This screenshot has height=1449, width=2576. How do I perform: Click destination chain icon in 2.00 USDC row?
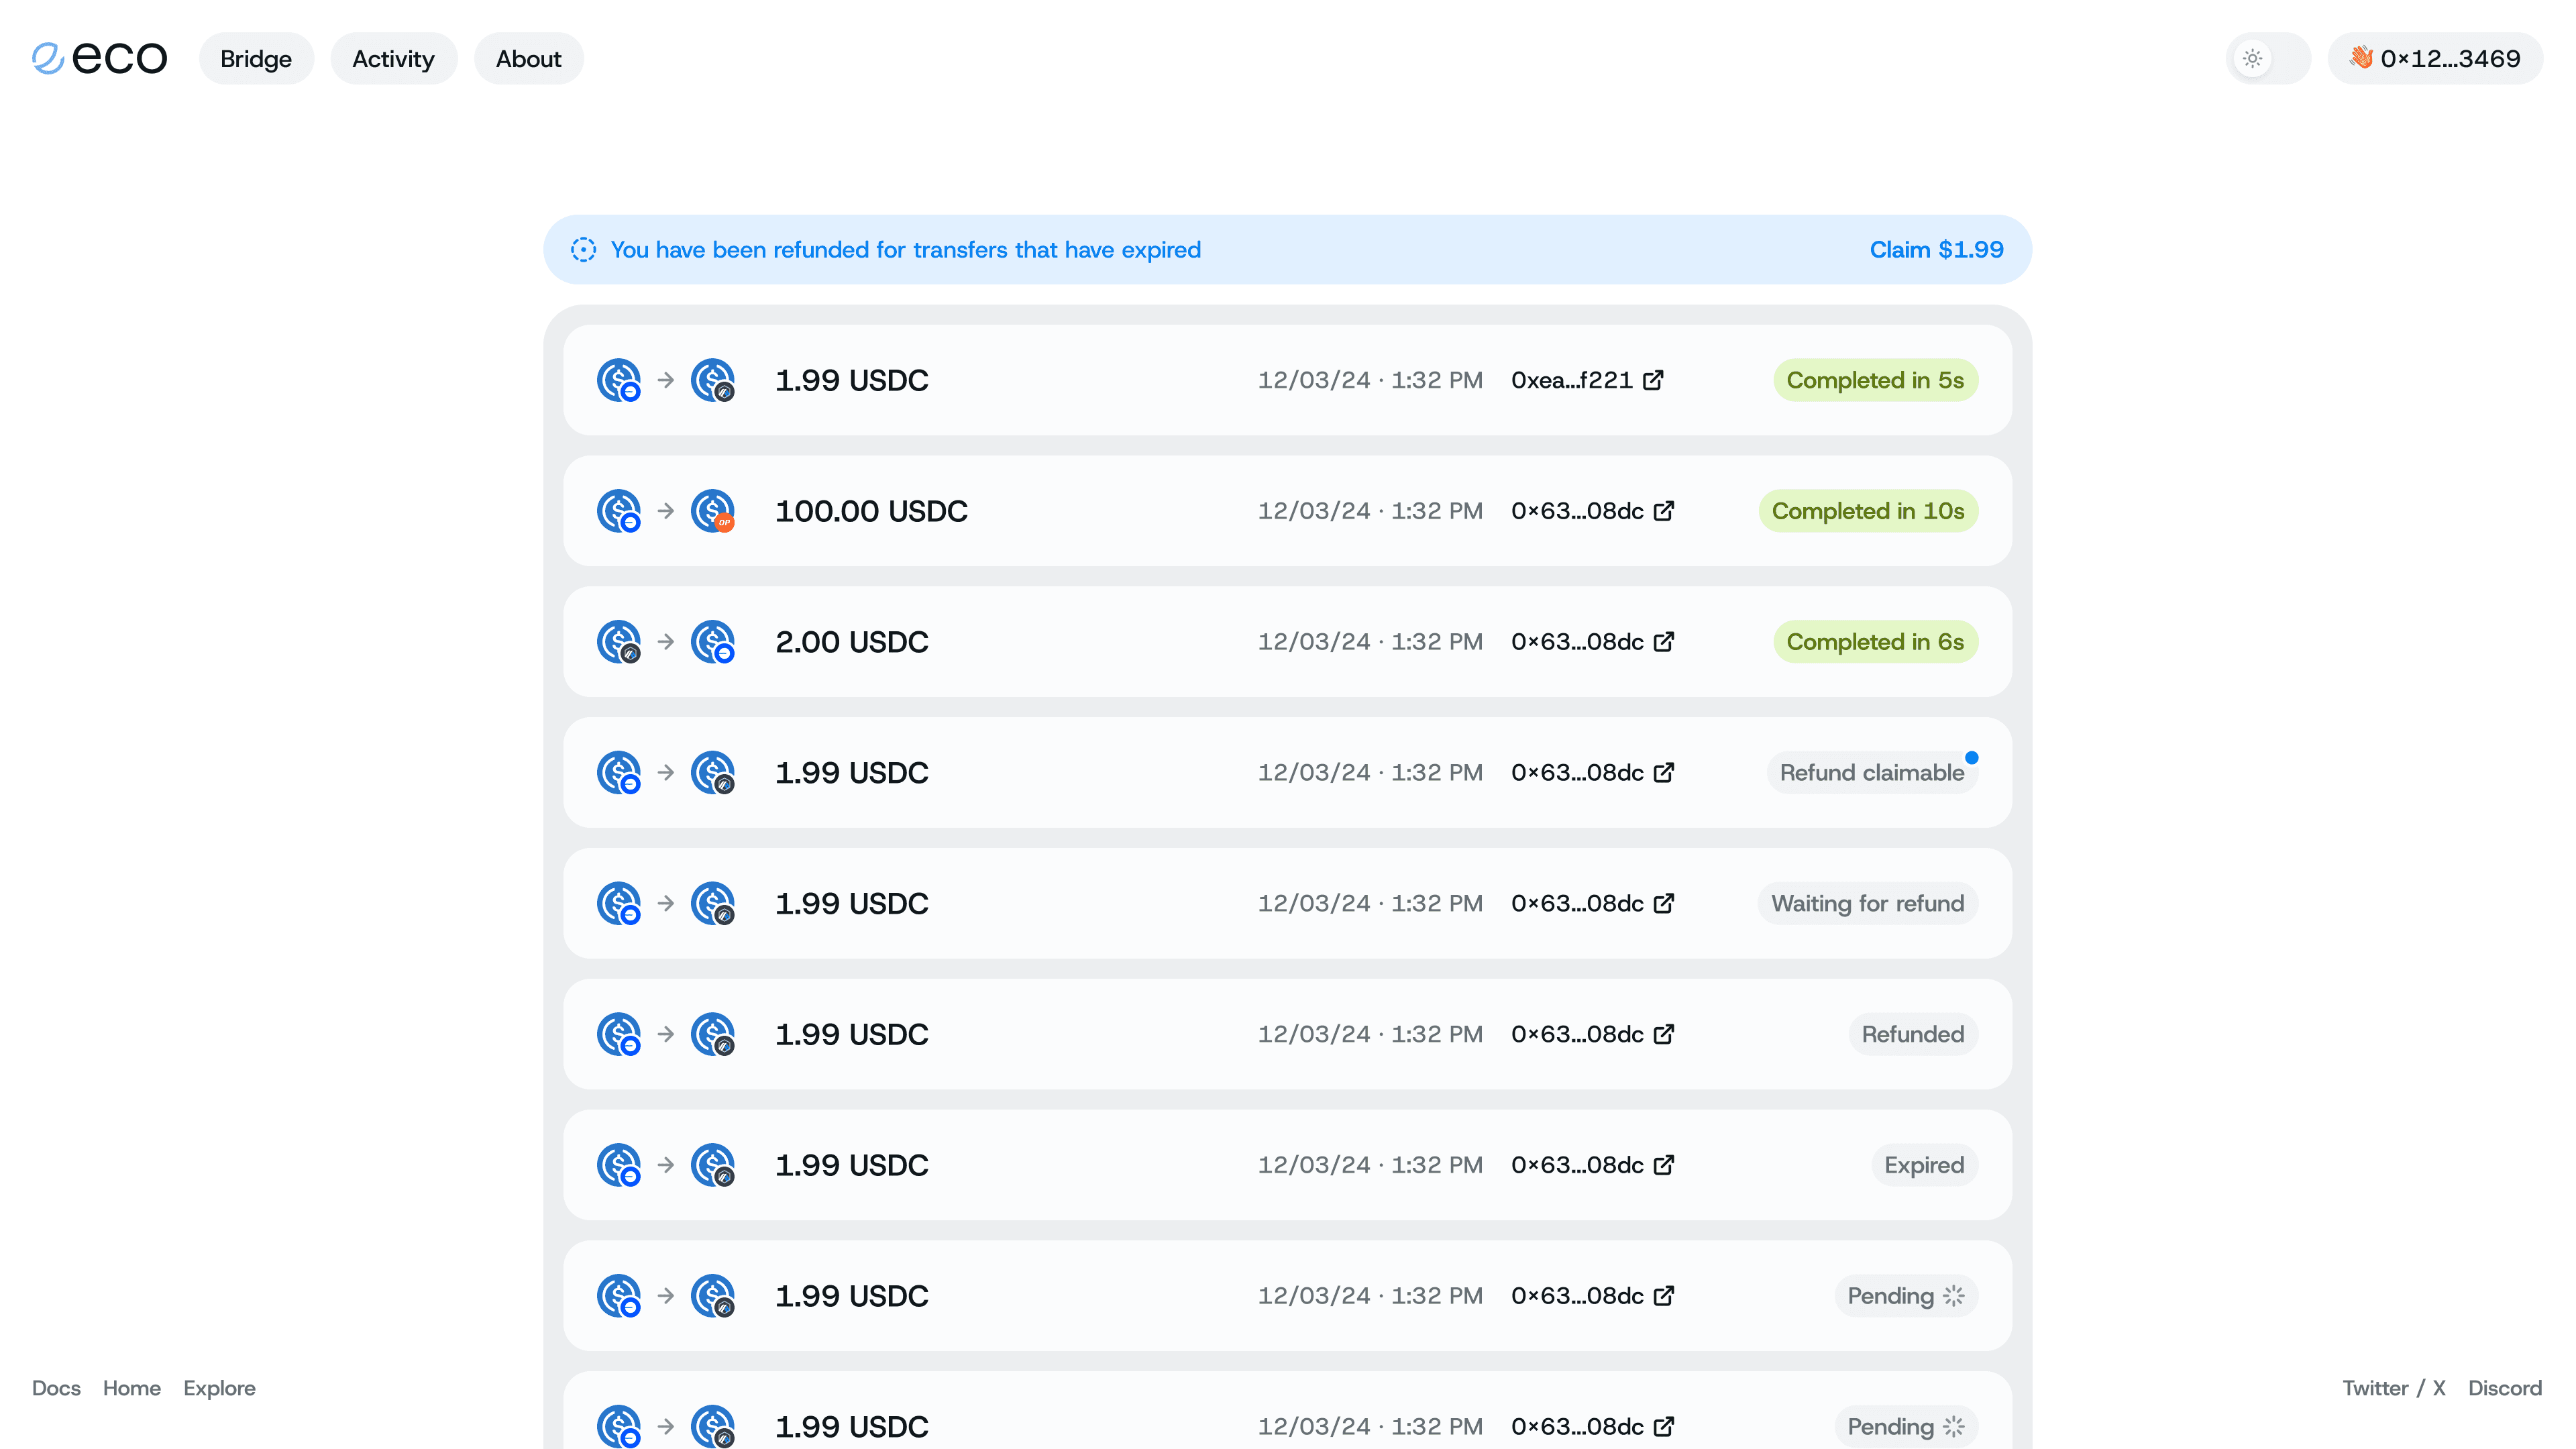[713, 642]
